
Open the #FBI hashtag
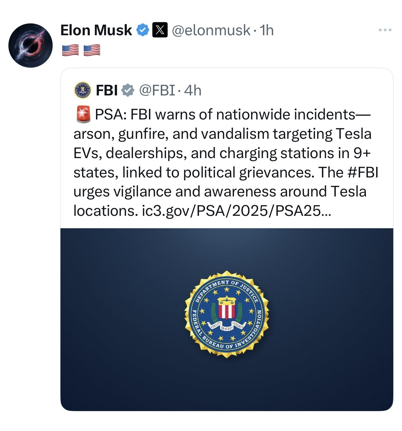pos(363,172)
